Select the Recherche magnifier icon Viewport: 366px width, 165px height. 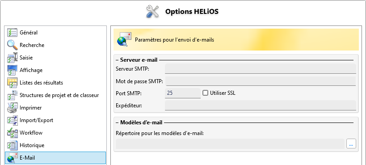coord(12,45)
